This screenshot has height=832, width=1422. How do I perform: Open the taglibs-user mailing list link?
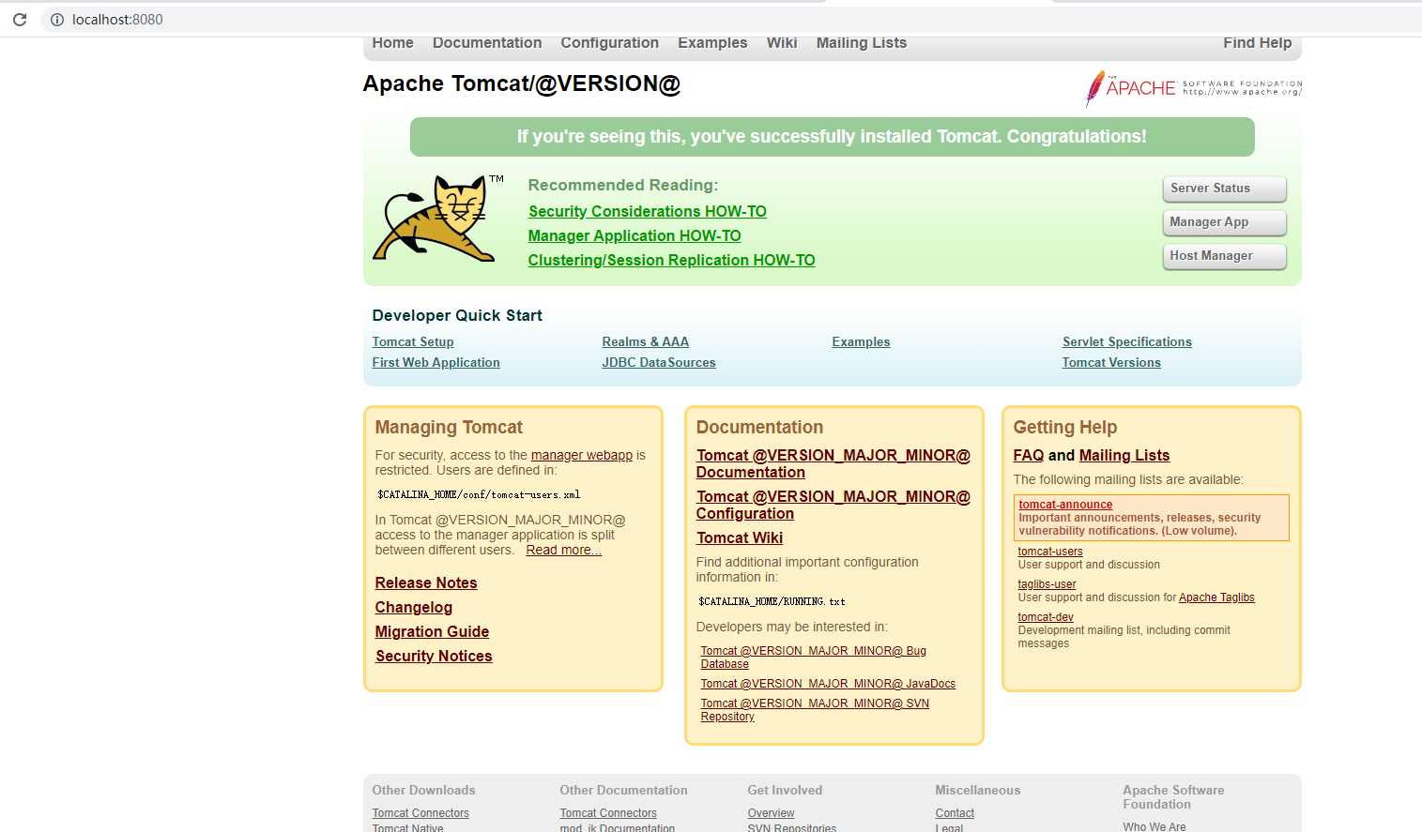point(1047,584)
